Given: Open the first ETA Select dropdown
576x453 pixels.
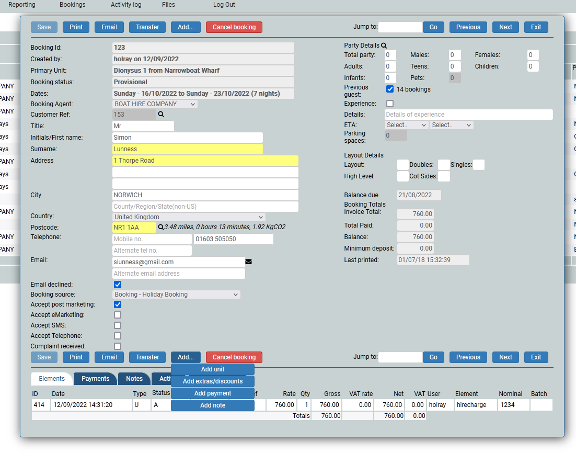Looking at the screenshot, I should pos(406,125).
